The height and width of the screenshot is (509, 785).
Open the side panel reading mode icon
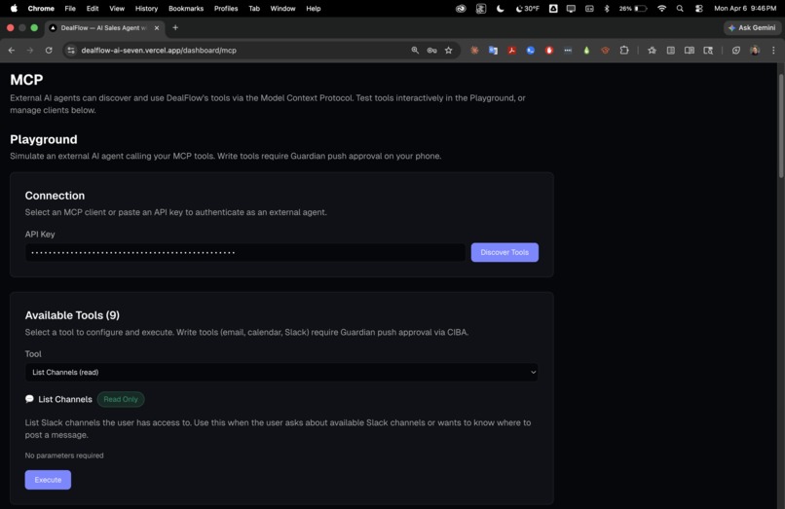click(x=690, y=50)
